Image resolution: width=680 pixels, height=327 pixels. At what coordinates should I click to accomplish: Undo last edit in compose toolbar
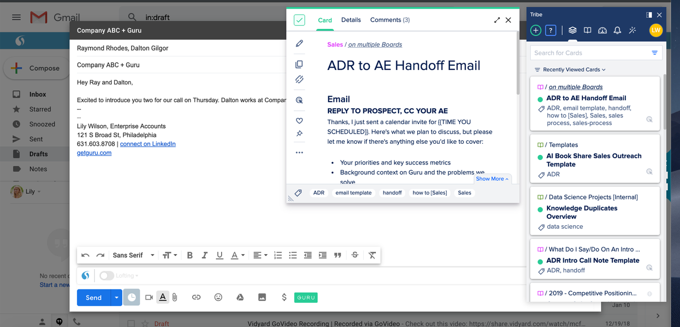pos(86,255)
